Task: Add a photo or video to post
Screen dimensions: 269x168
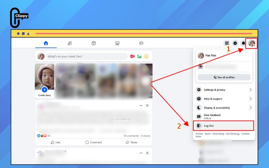Action: point(139,56)
